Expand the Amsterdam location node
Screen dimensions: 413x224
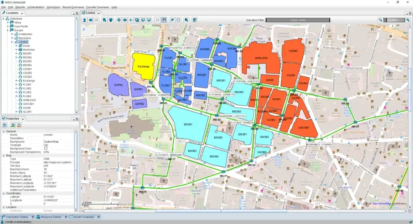click(12, 34)
